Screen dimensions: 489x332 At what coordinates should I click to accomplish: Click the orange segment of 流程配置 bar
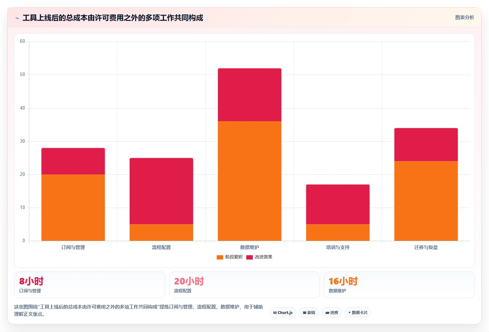click(x=161, y=233)
